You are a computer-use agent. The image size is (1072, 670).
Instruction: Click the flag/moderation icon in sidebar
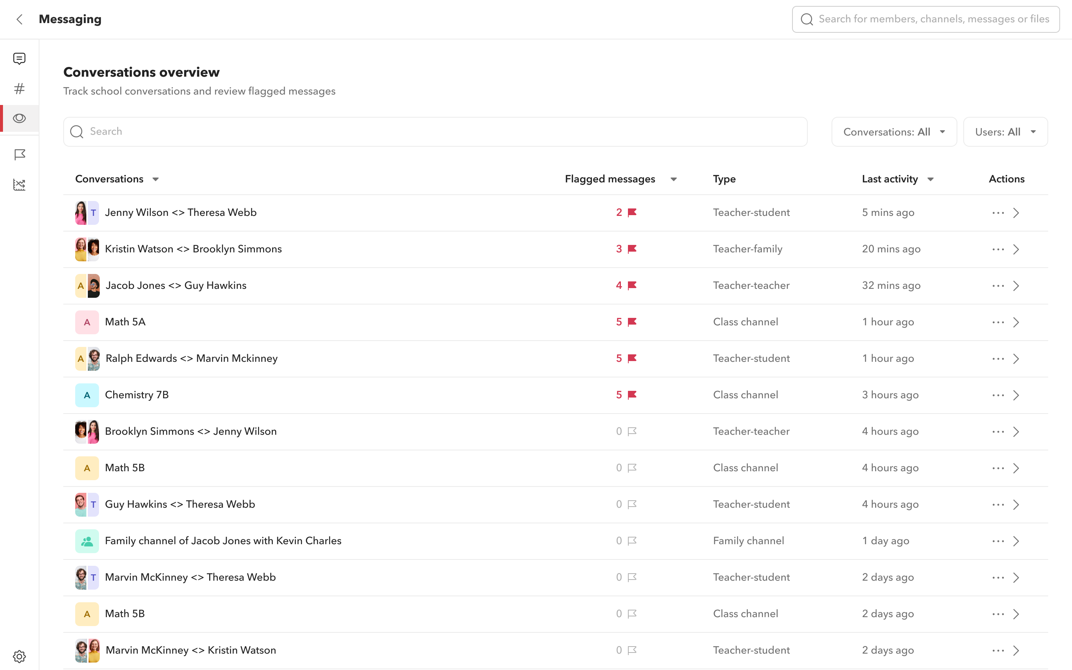[x=19, y=154]
